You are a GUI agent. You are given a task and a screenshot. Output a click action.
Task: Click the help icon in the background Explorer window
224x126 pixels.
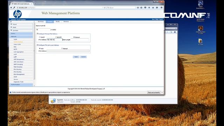[x=175, y=32]
